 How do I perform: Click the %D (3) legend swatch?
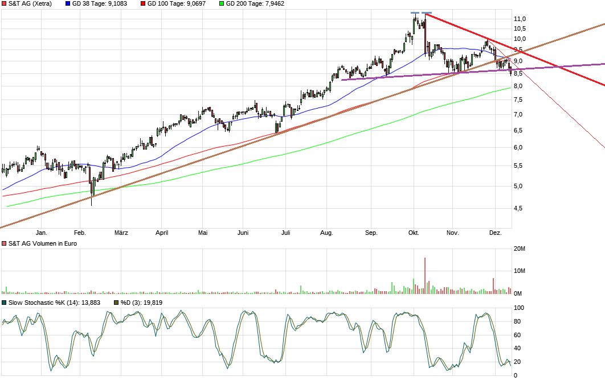[x=116, y=303]
